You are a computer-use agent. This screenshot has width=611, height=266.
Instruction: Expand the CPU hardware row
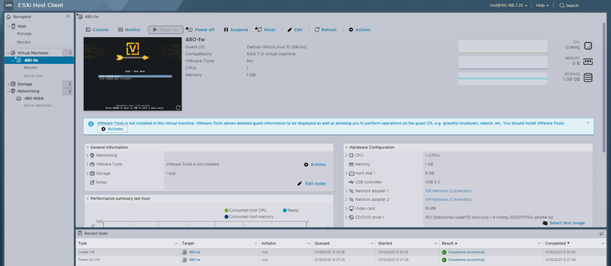[347, 155]
